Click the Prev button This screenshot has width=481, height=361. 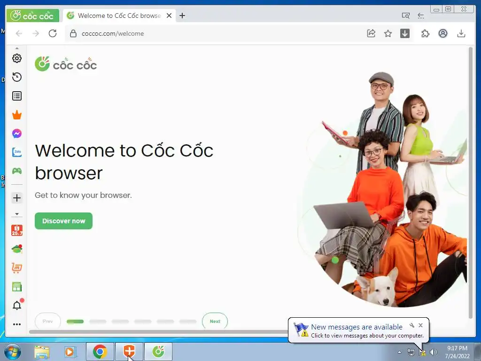coord(48,321)
